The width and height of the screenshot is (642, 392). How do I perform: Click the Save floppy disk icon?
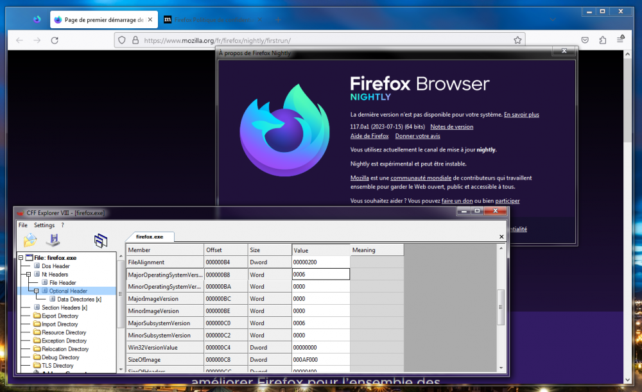[x=53, y=241]
